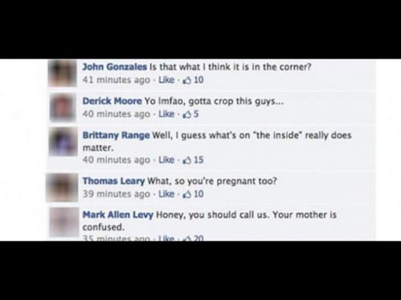Open the Mark Allen Levy name link

coord(118,214)
